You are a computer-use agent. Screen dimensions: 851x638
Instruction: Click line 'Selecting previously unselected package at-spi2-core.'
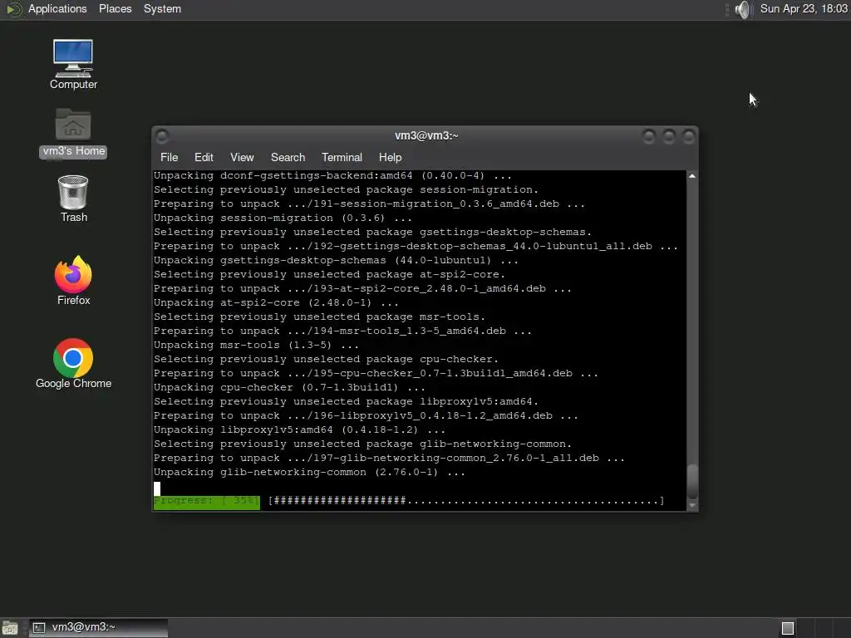point(329,274)
